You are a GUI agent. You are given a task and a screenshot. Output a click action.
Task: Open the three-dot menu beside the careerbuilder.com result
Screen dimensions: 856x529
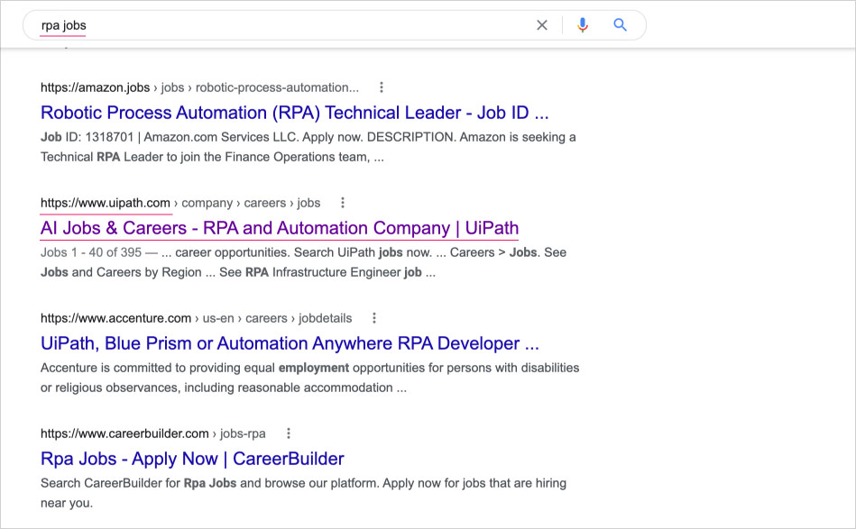tap(289, 433)
